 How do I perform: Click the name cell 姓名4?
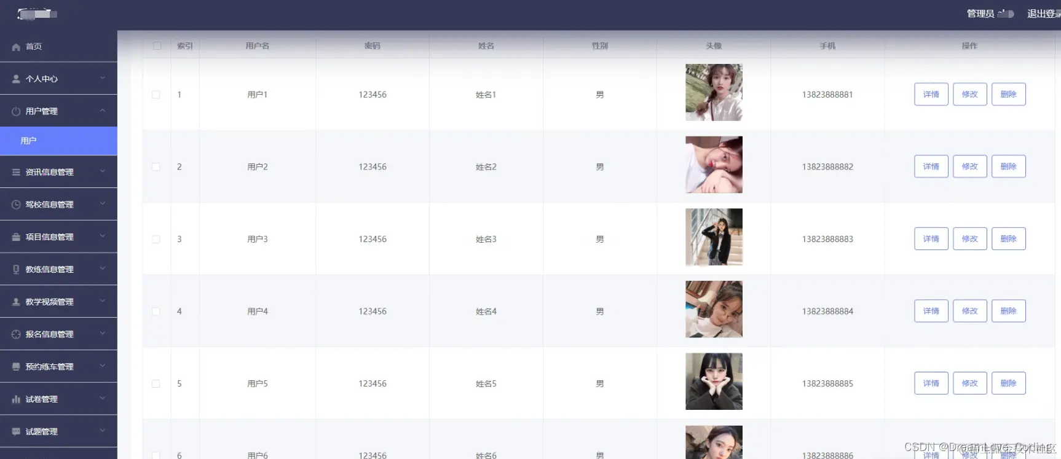click(486, 312)
